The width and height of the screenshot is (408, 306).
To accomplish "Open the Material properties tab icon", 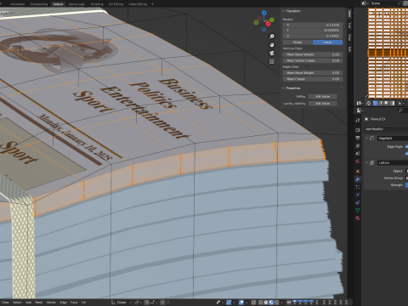I will 358,218.
